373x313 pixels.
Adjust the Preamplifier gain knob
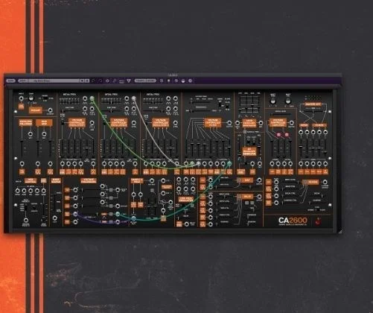click(31, 98)
